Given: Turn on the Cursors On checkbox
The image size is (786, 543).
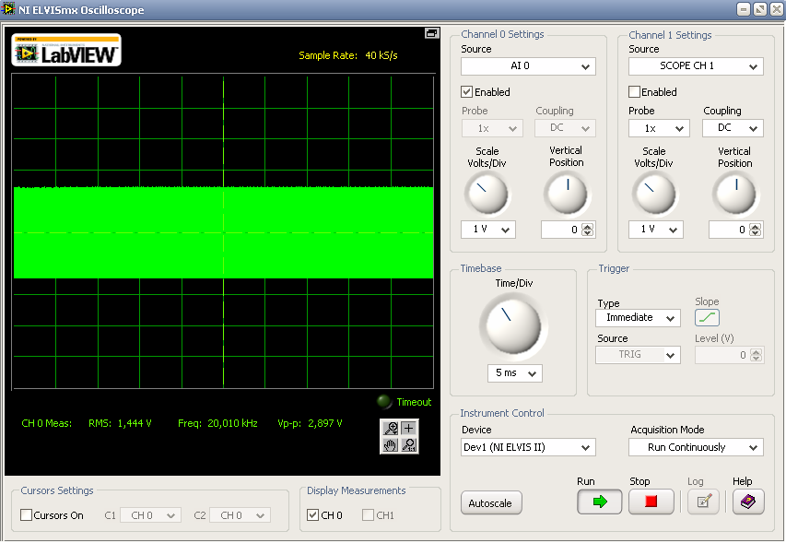Looking at the screenshot, I should point(26,515).
